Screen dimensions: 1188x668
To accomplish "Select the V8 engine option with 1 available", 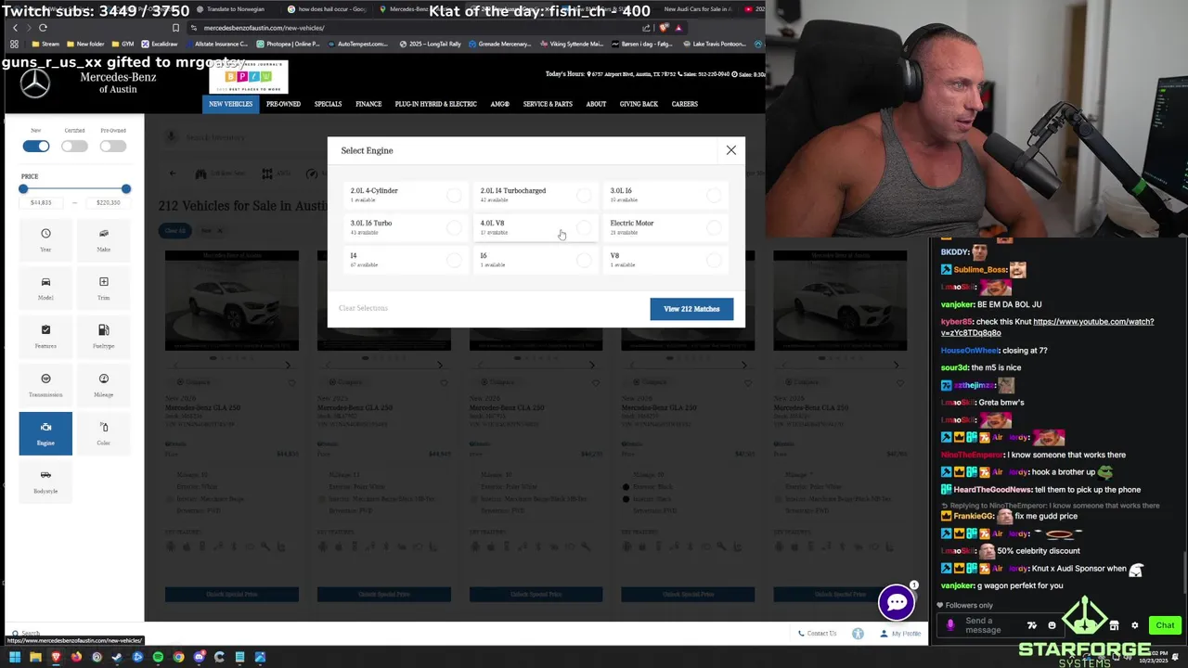I will [x=665, y=260].
